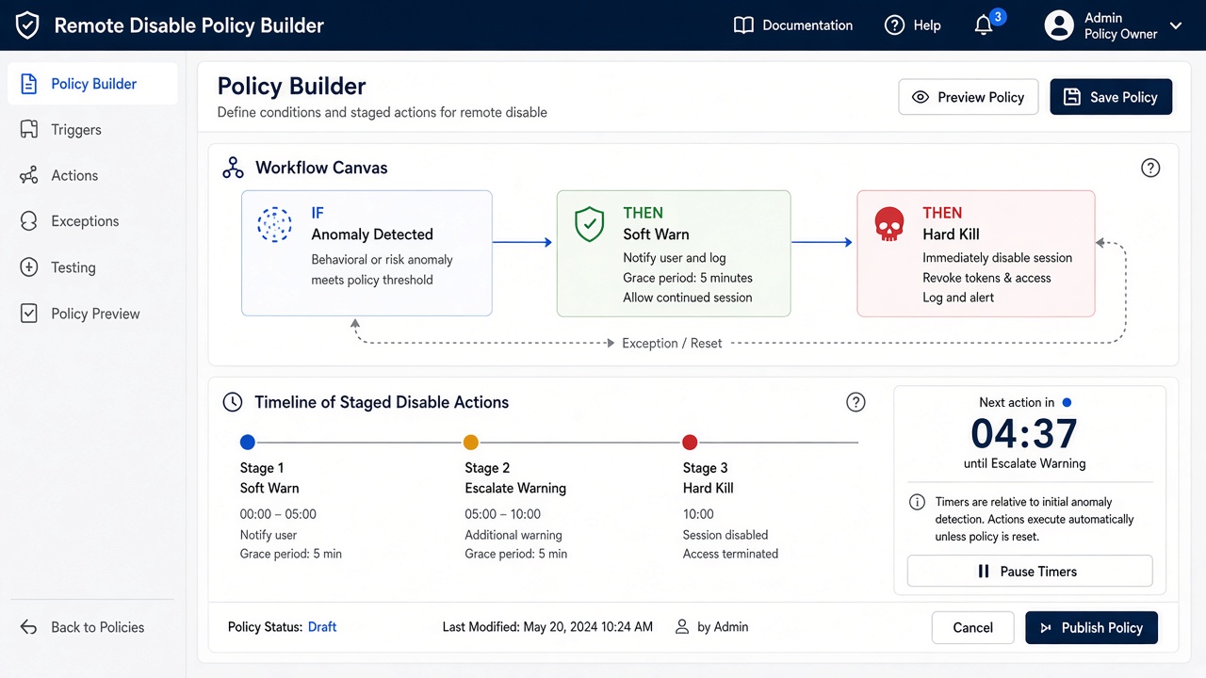Select Policy Builder in sidebar
This screenshot has width=1206, height=678.
[x=92, y=84]
